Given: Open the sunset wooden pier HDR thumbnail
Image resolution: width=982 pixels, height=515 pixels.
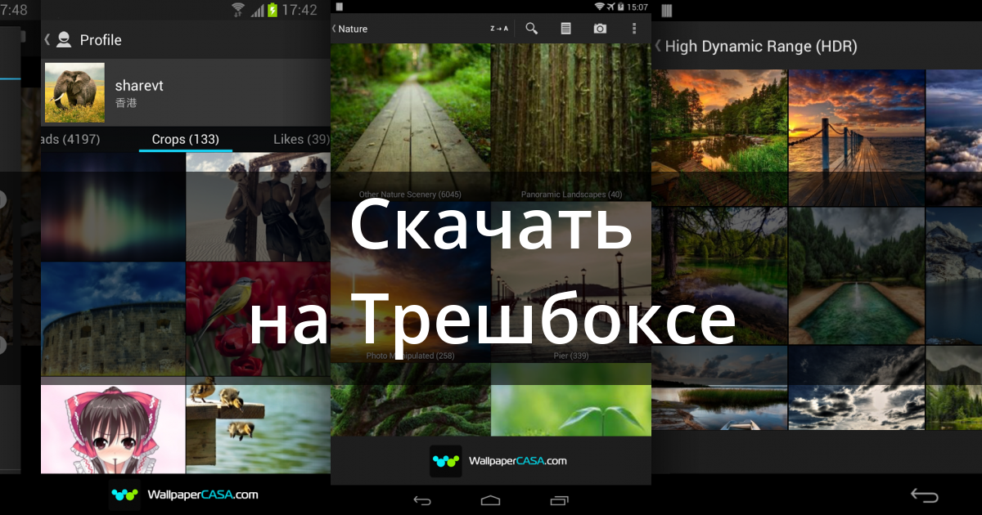Looking at the screenshot, I should [857, 137].
